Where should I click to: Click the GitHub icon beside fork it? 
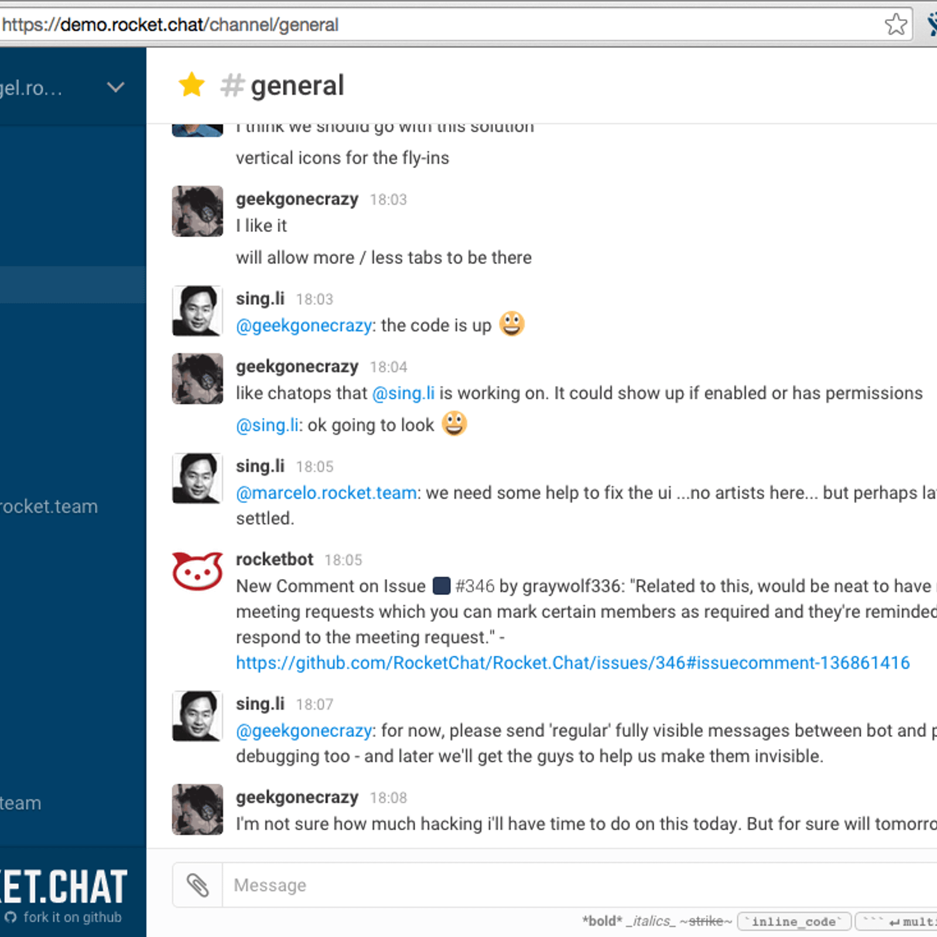pyautogui.click(x=11, y=918)
